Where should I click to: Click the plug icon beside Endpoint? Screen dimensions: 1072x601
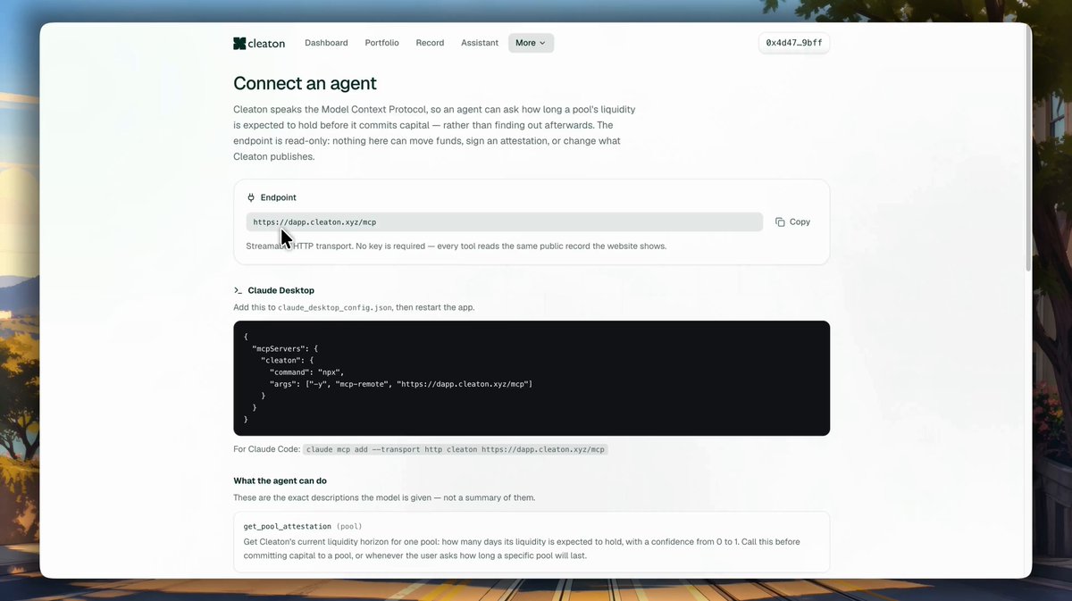click(251, 197)
